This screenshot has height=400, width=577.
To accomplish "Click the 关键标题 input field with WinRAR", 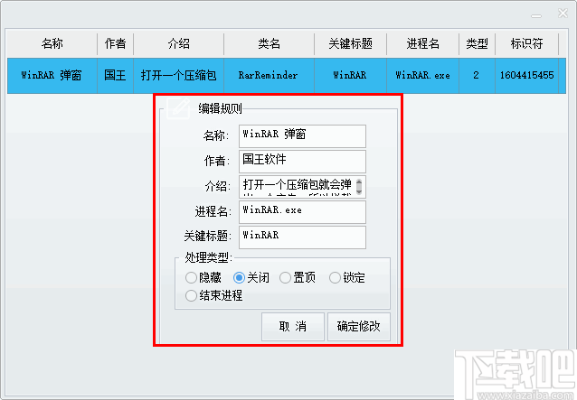I will tap(302, 237).
